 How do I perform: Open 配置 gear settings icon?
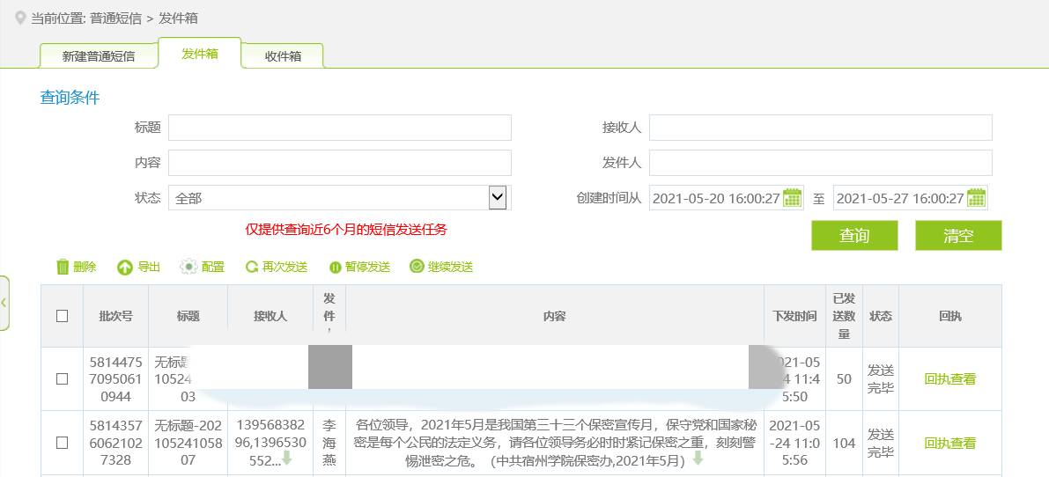(x=188, y=267)
